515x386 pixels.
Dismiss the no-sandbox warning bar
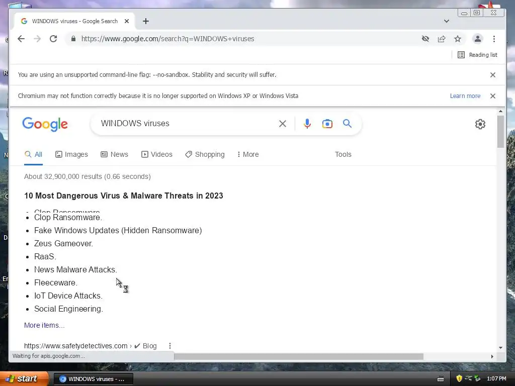click(493, 75)
